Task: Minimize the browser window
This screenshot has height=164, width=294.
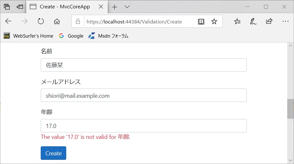Action: click(x=247, y=7)
